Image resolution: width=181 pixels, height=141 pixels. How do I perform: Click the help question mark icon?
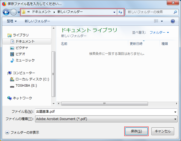click(173, 21)
